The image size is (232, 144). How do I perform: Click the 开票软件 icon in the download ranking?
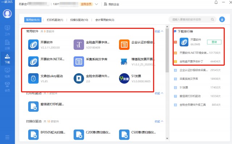[184, 42]
